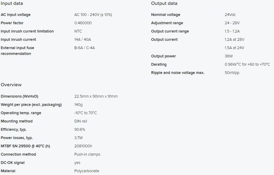Select the Output power 36W value
Viewport: 274px width, 175px height.
229,56
